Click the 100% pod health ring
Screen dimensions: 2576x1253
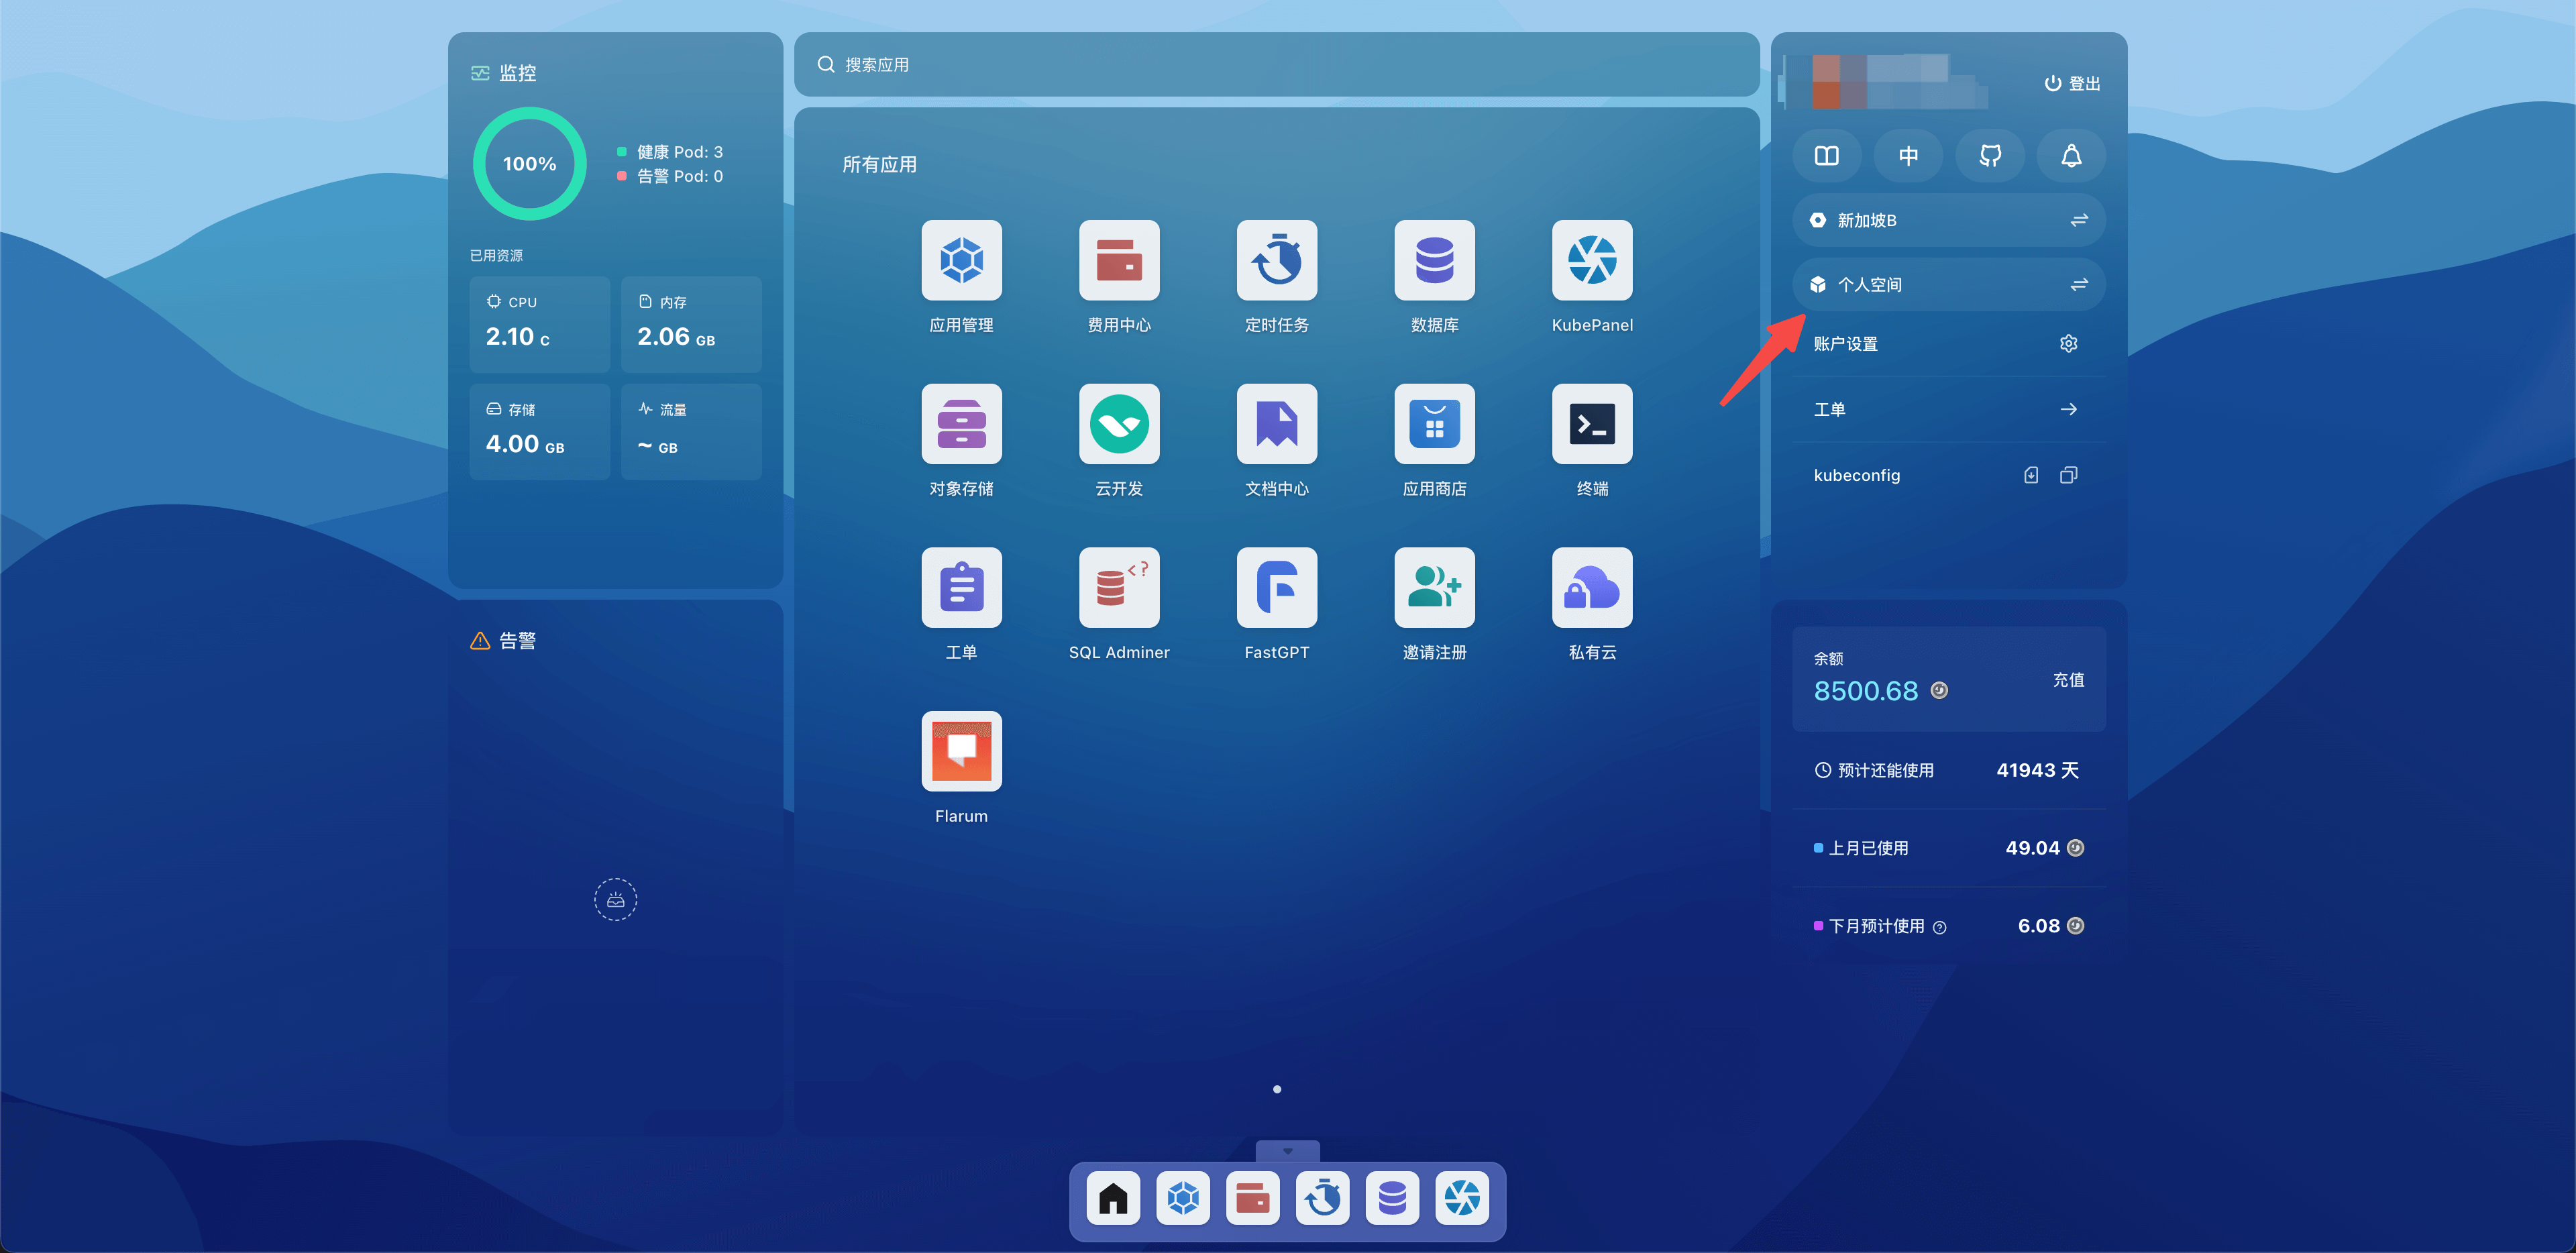[529, 164]
